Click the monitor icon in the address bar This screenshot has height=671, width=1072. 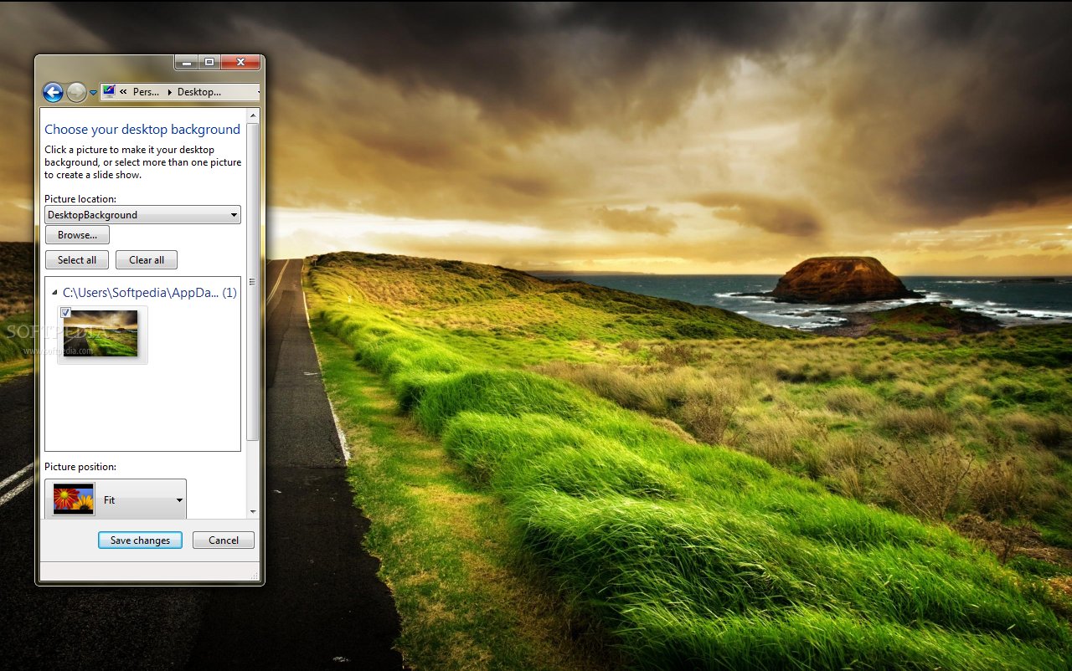[x=109, y=91]
